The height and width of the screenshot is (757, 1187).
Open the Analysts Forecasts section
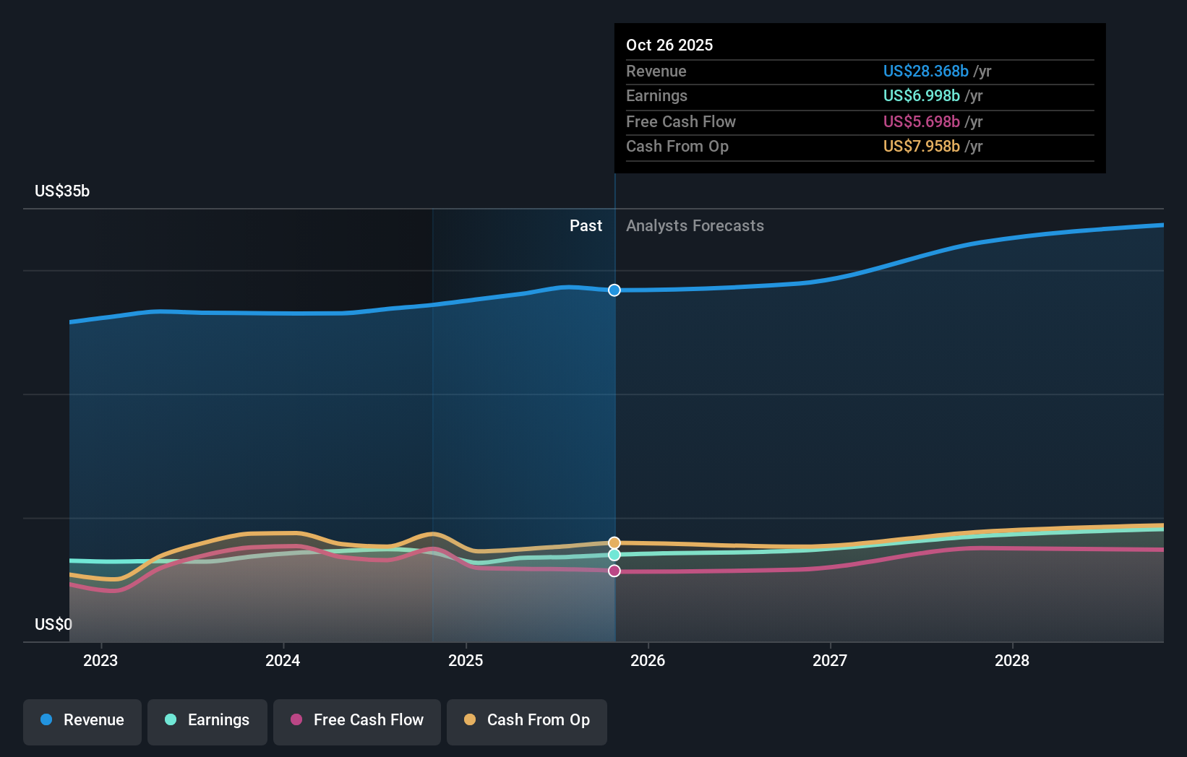(x=695, y=225)
